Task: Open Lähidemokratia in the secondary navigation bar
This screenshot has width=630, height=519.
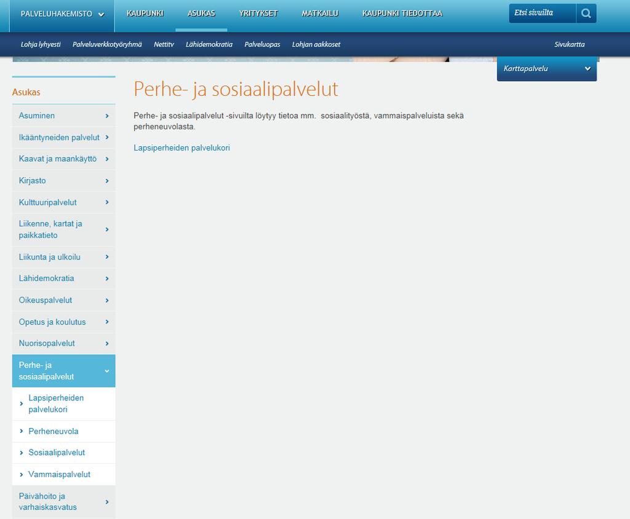Action: (x=209, y=45)
